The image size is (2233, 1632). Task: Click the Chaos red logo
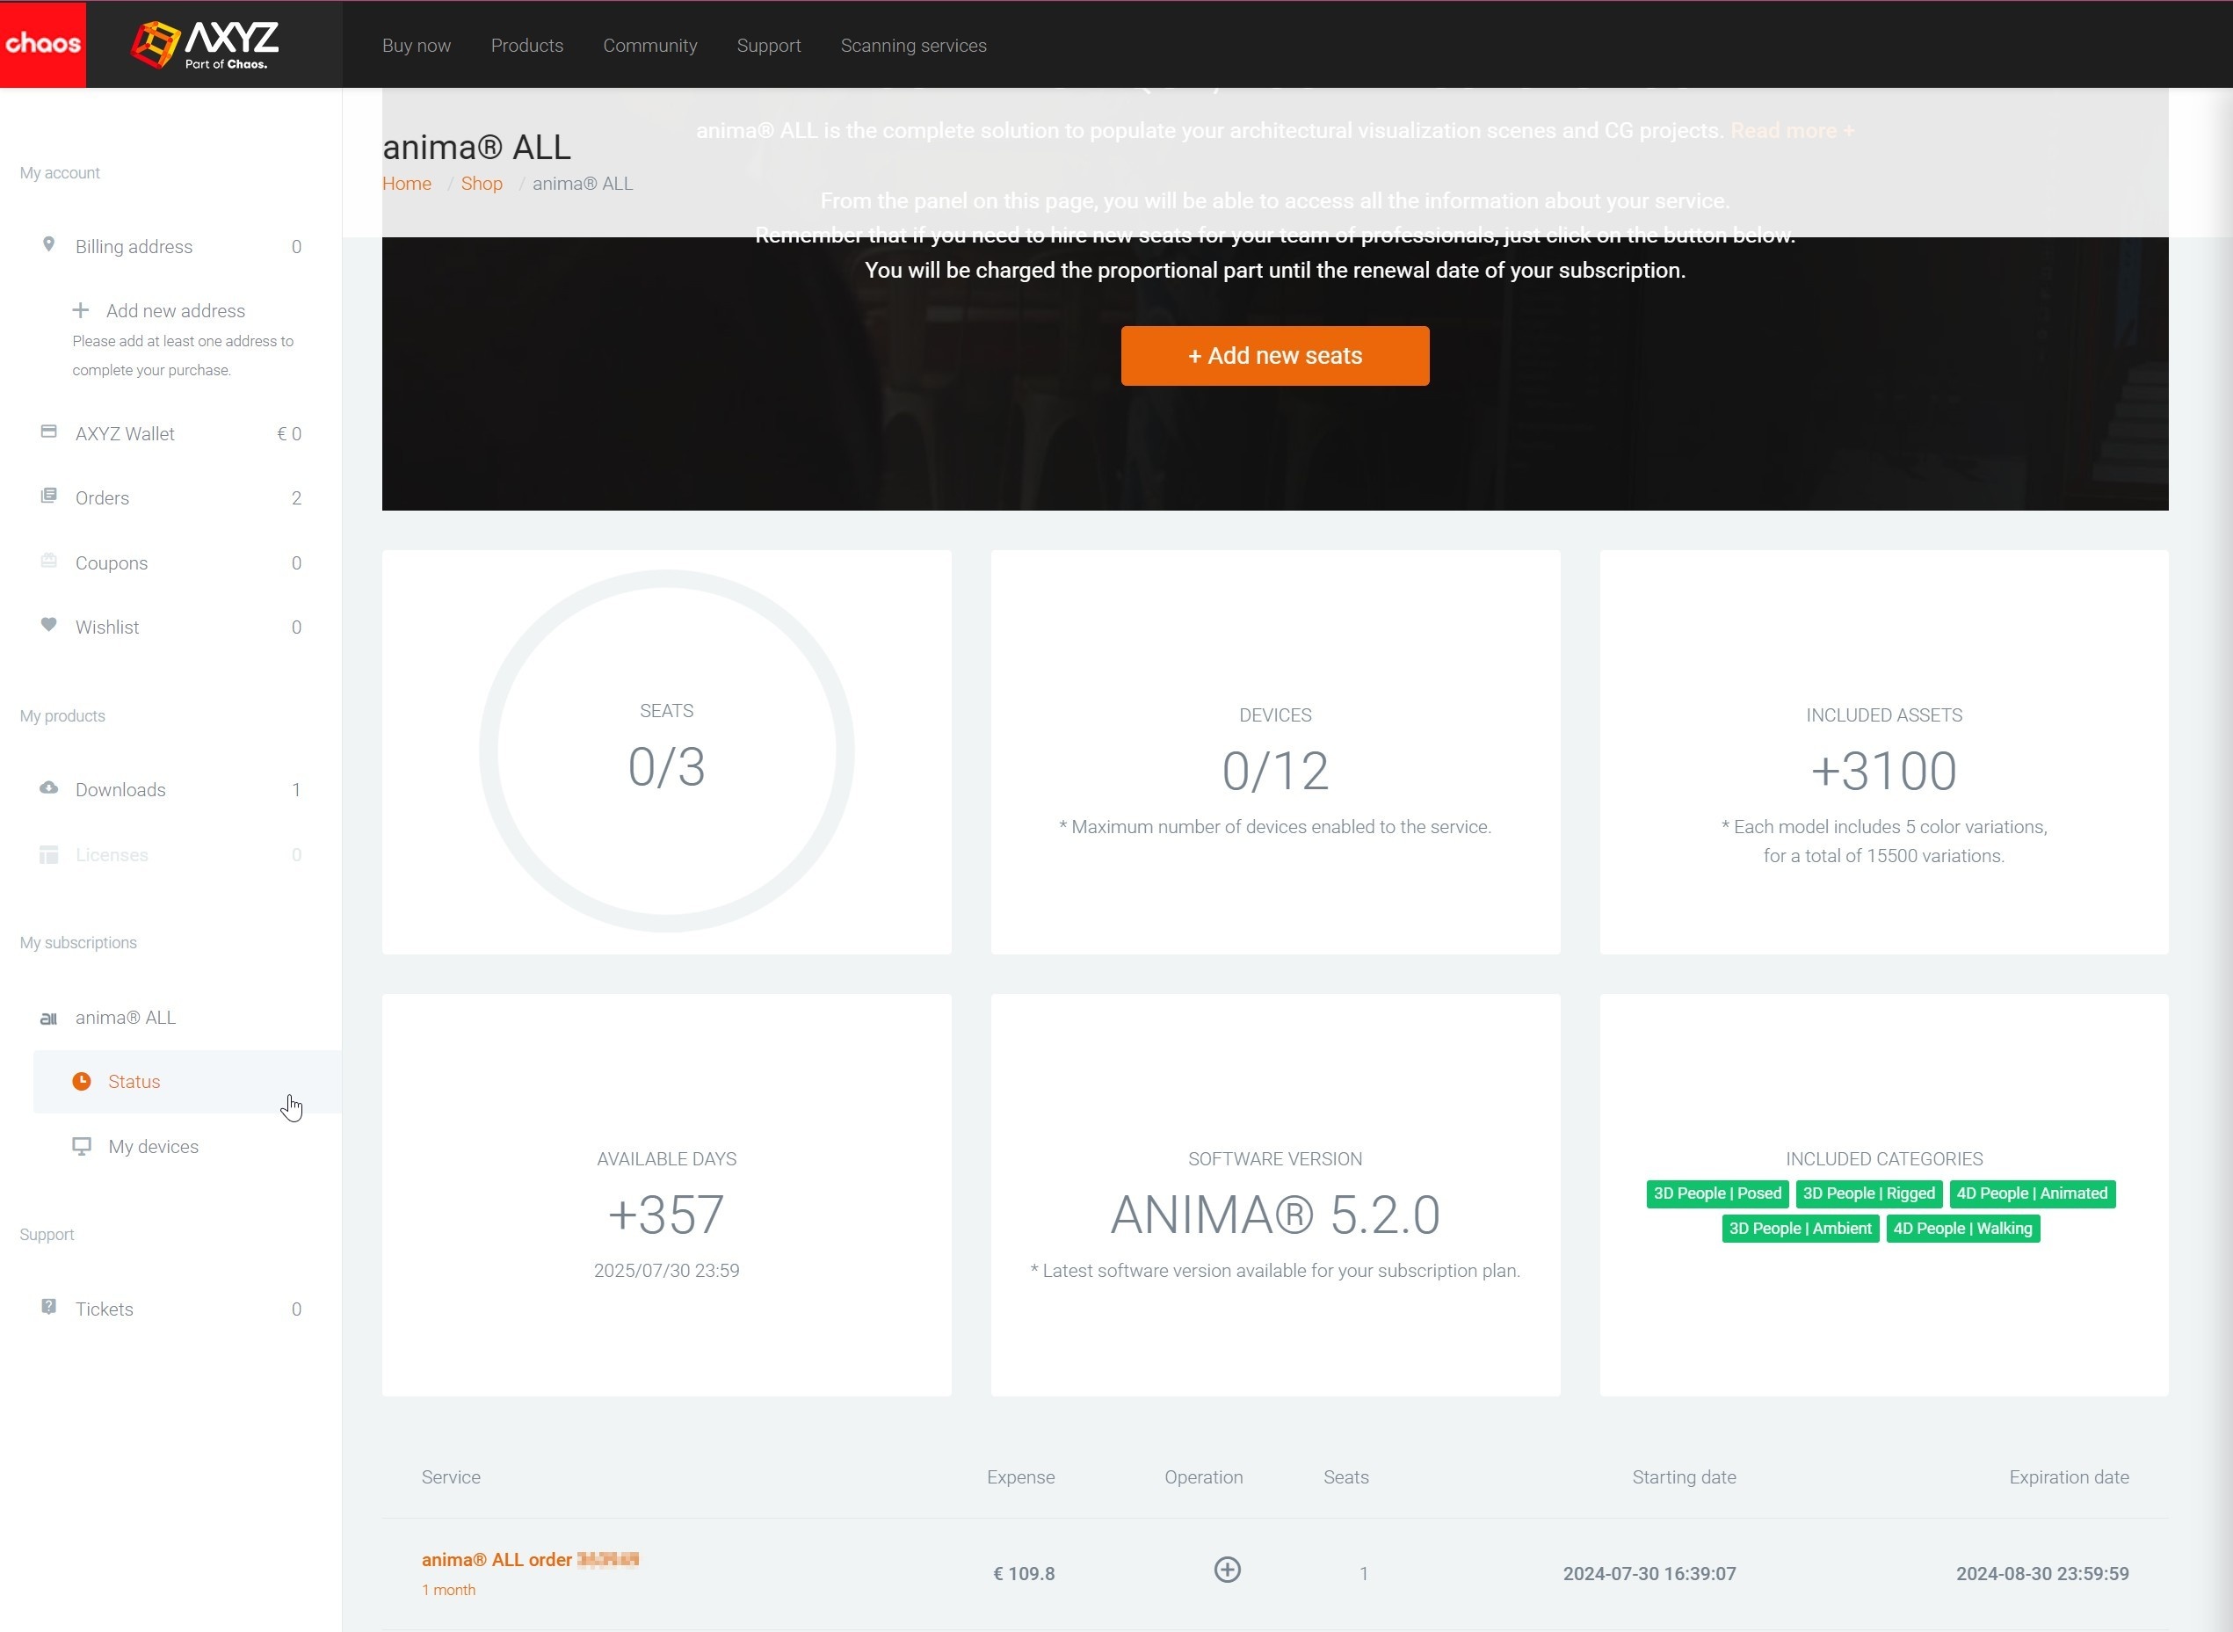[x=42, y=43]
